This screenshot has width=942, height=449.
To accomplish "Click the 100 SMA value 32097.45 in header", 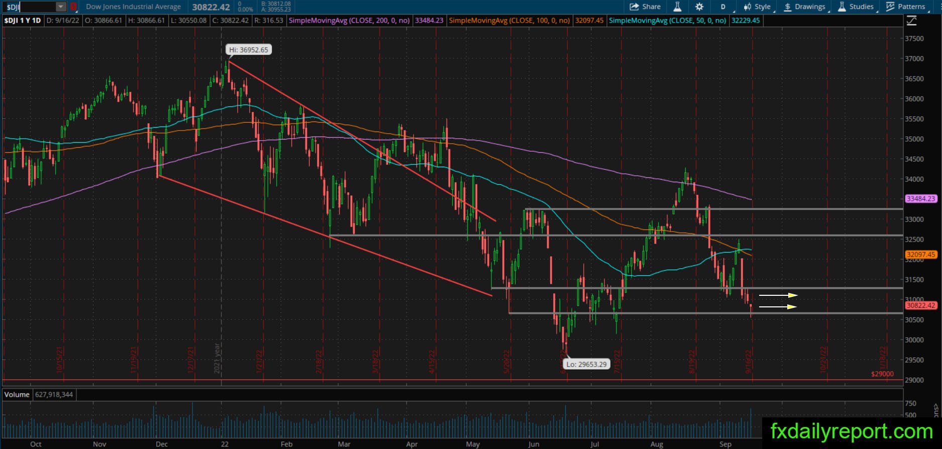I will (589, 21).
